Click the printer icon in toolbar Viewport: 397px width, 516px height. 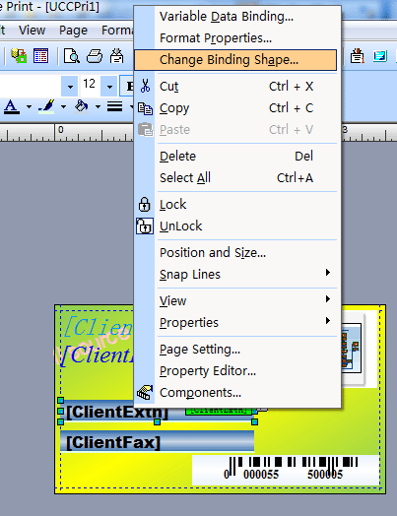(95, 56)
